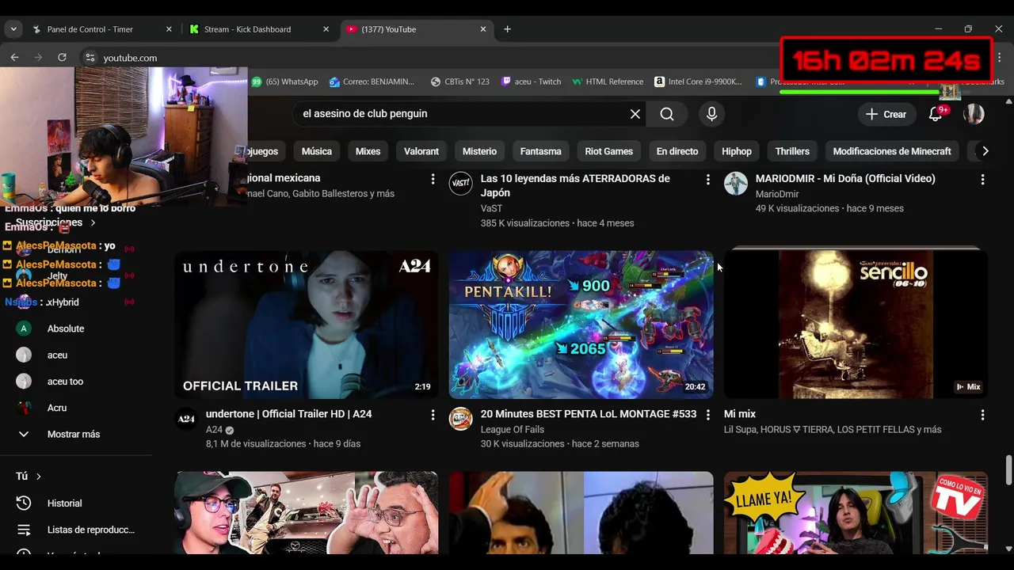Select the Thrillers filter chip

point(792,151)
